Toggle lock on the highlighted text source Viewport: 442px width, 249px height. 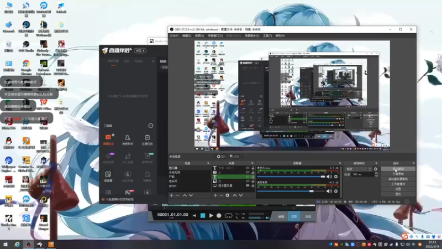coord(253,177)
